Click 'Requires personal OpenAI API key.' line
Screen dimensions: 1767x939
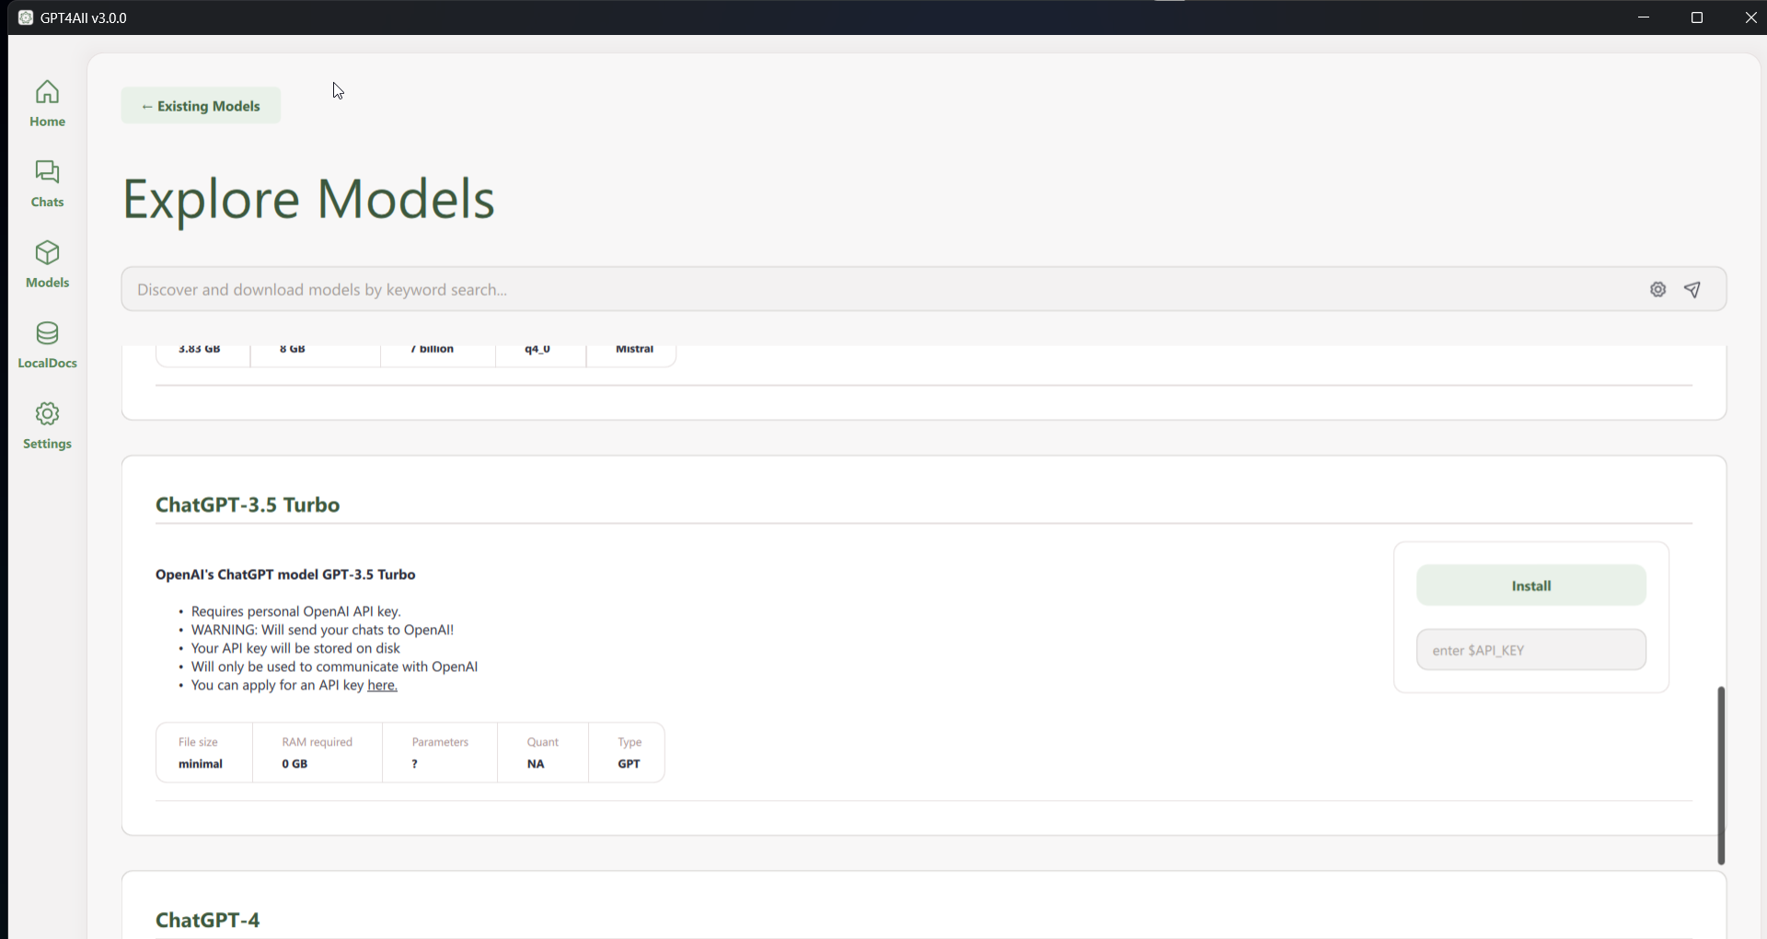pyautogui.click(x=296, y=611)
